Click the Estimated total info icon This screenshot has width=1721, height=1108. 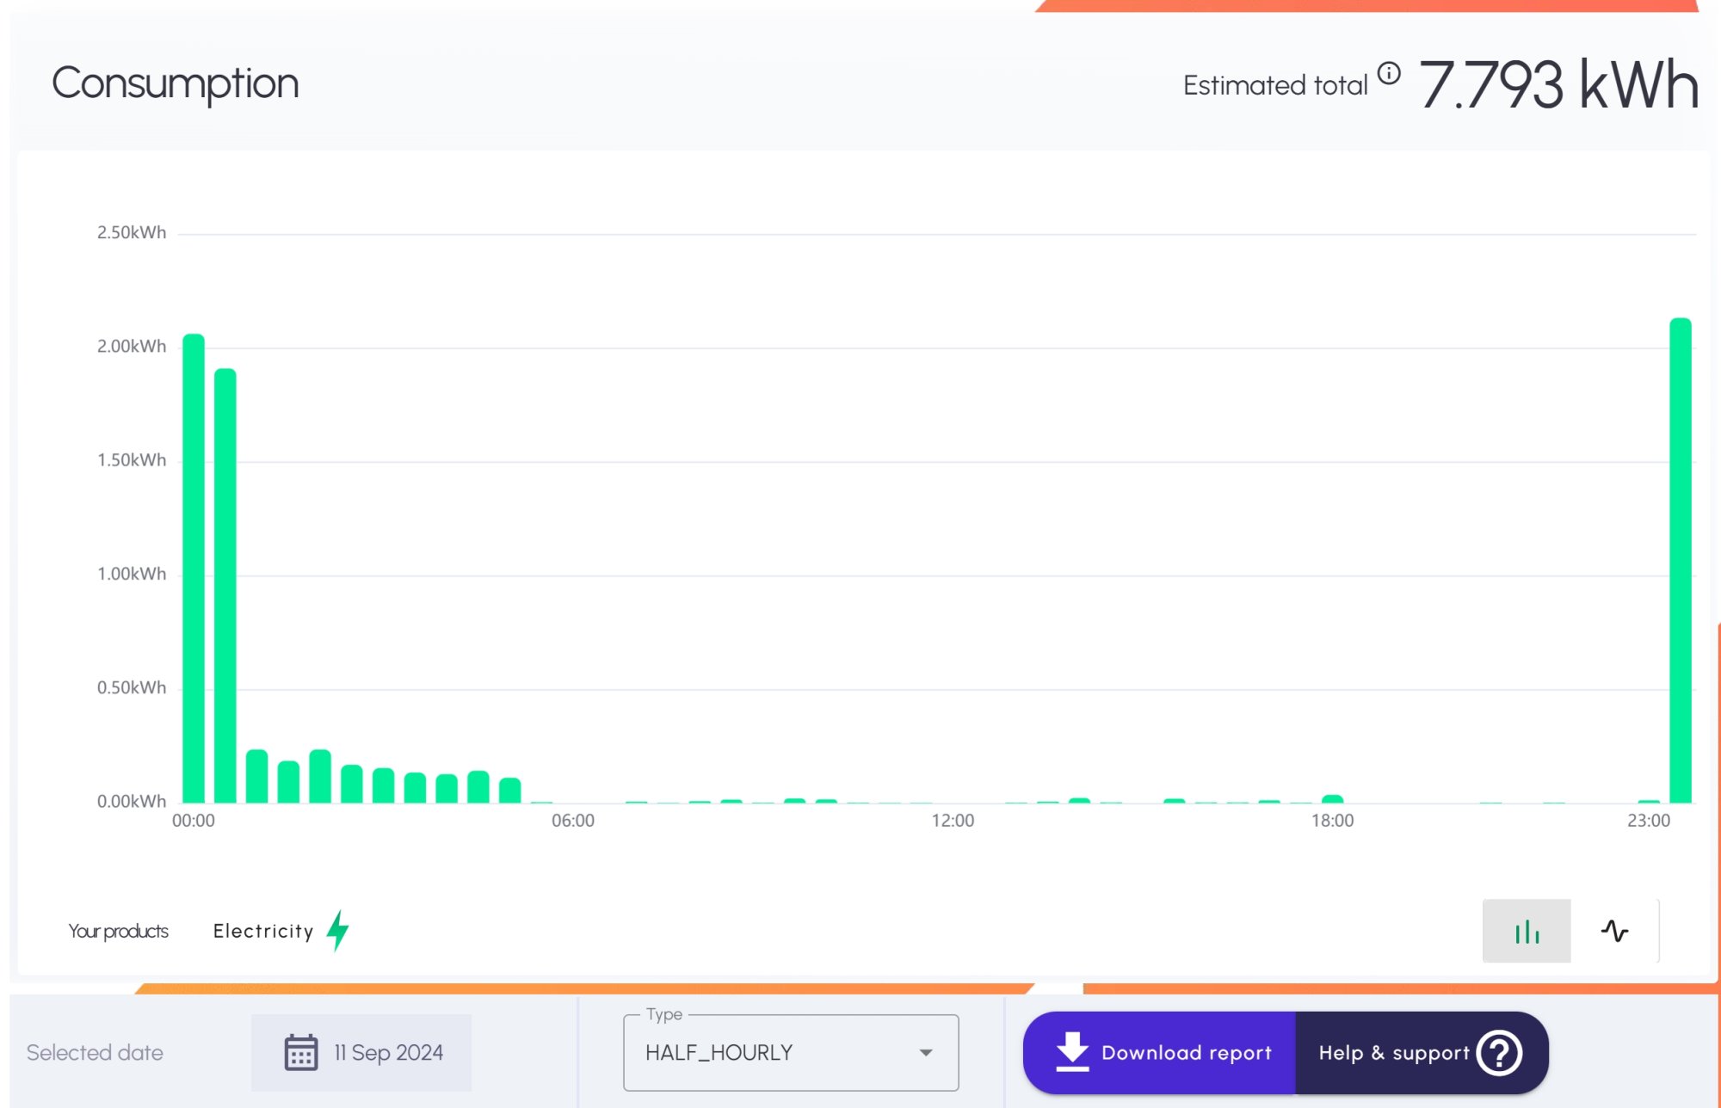coord(1389,73)
